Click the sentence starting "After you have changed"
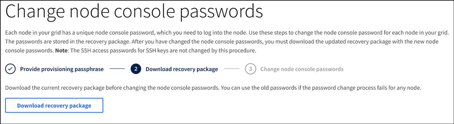 [x=273, y=41]
